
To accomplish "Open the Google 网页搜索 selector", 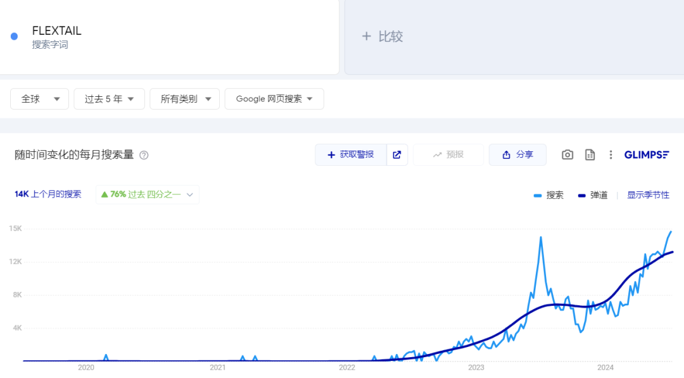I will click(x=274, y=99).
